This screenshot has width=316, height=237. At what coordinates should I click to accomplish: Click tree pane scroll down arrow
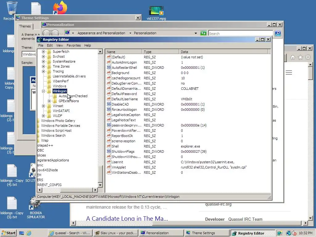(x=100, y=185)
